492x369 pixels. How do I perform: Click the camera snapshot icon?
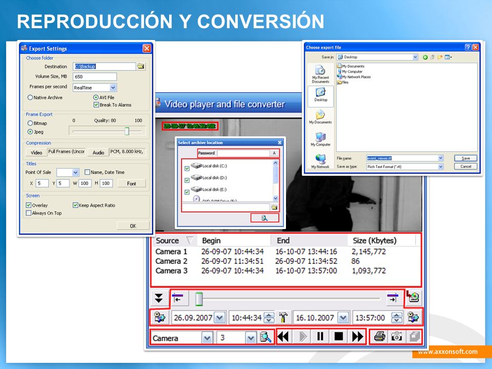[x=397, y=337]
